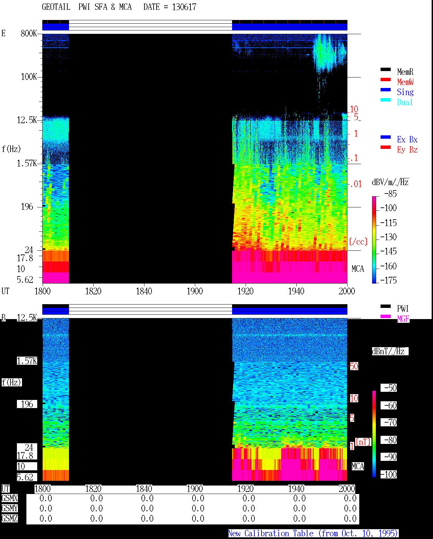Click the 1900 tick of electric panel
This screenshot has height=539, width=433.
[195, 291]
